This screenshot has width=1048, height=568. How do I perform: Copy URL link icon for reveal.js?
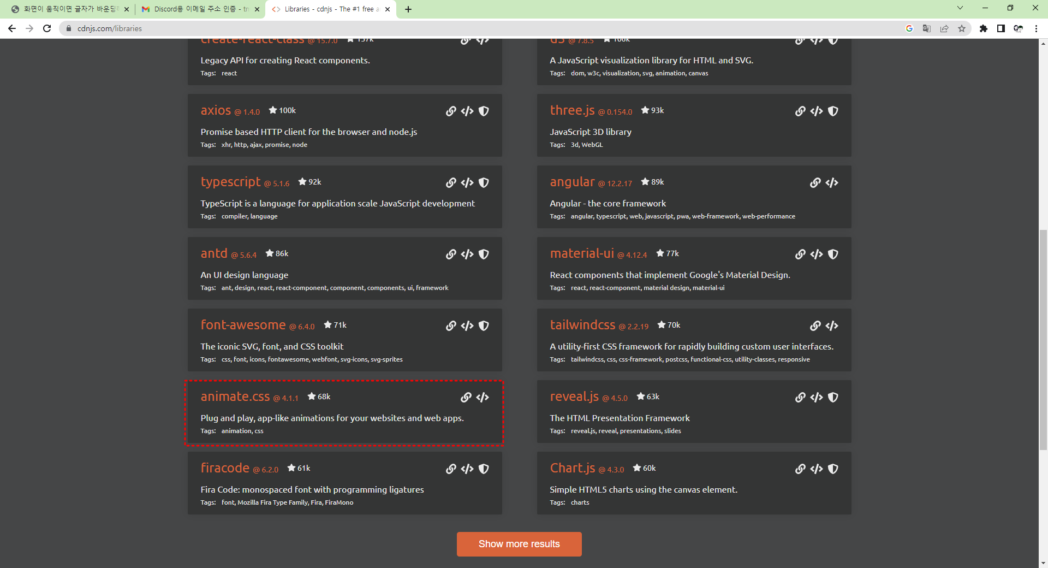click(x=800, y=398)
